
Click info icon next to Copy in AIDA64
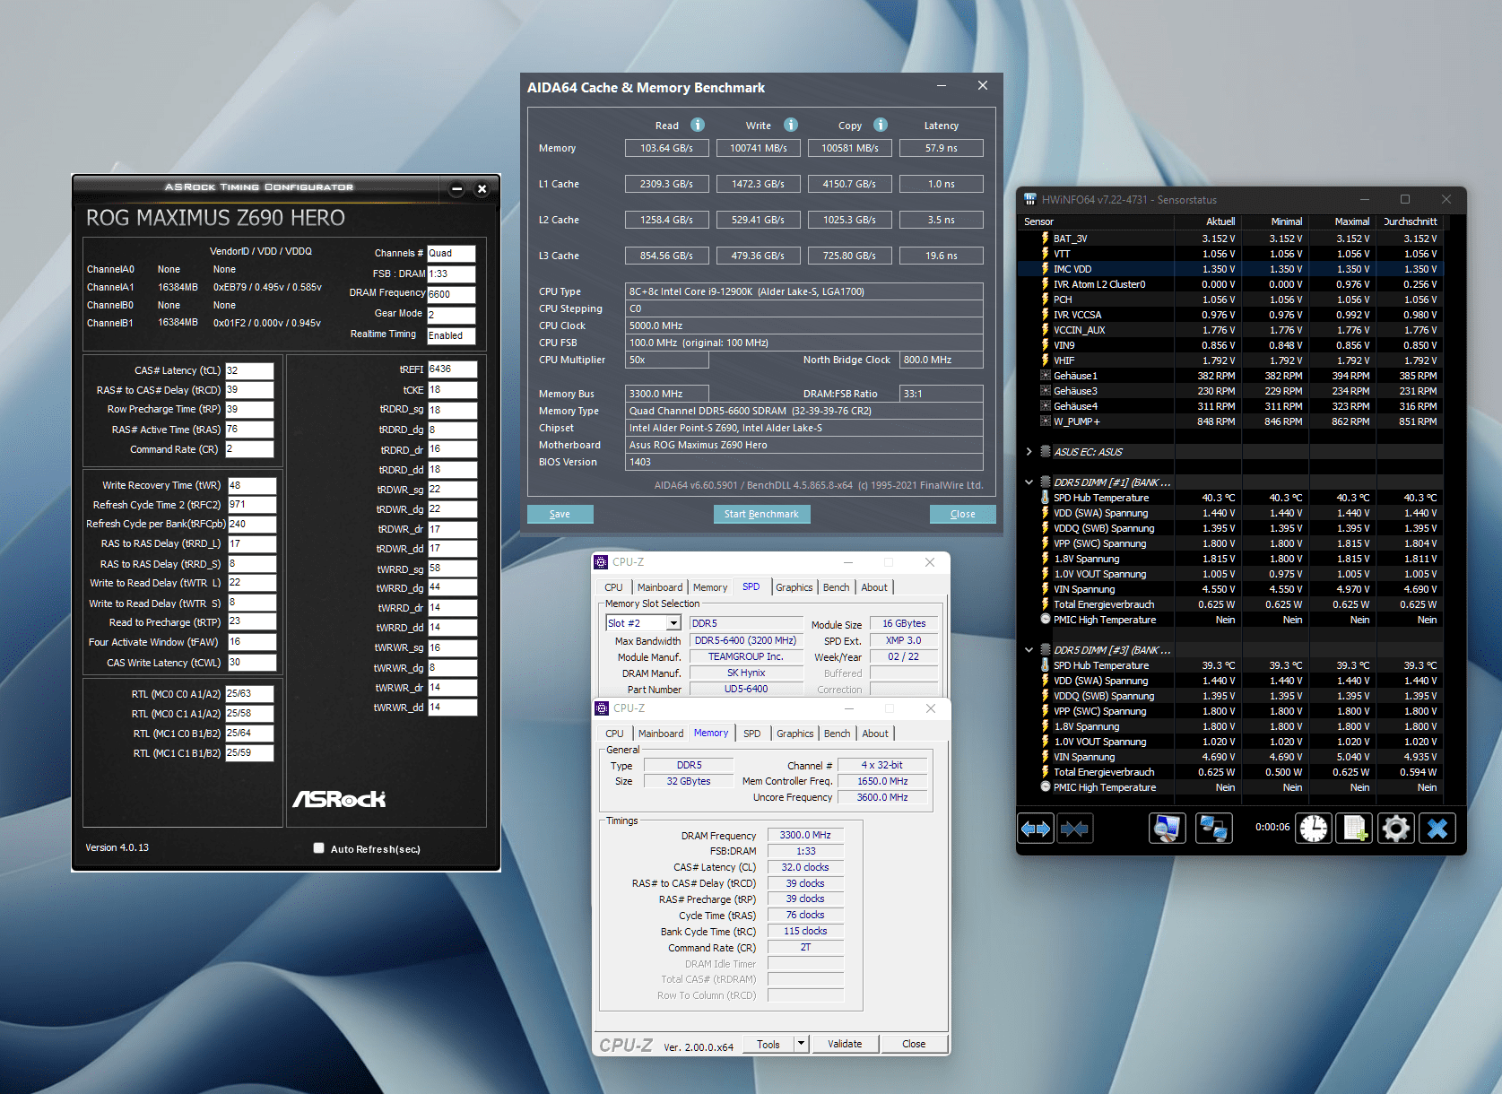tap(881, 125)
